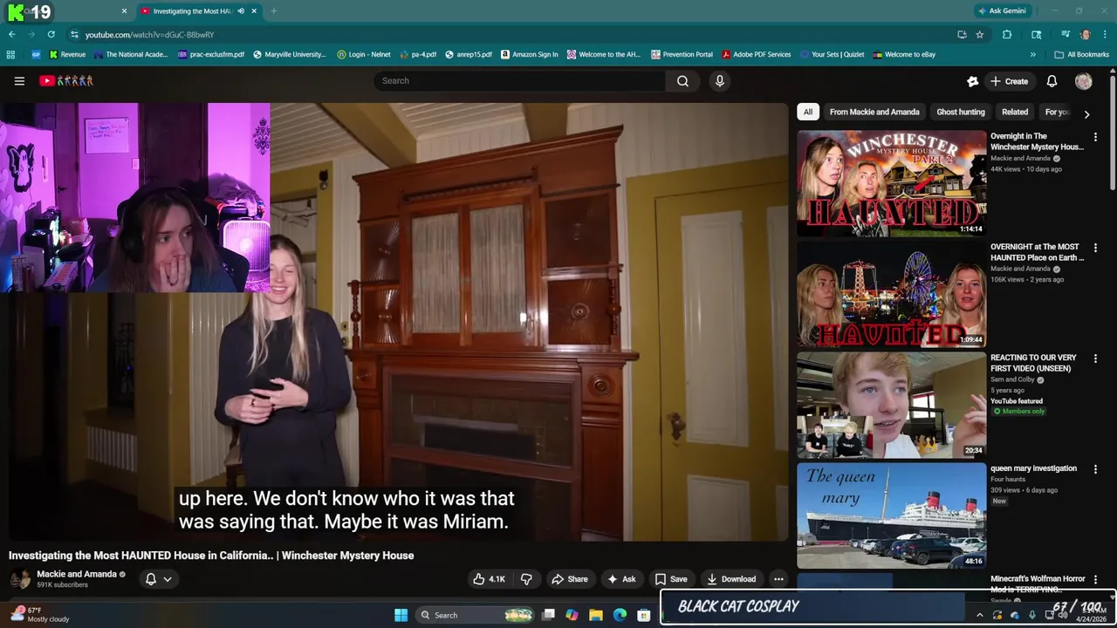Image resolution: width=1117 pixels, height=628 pixels.
Task: Open the Prevention Portal bookmark
Action: (x=682, y=54)
